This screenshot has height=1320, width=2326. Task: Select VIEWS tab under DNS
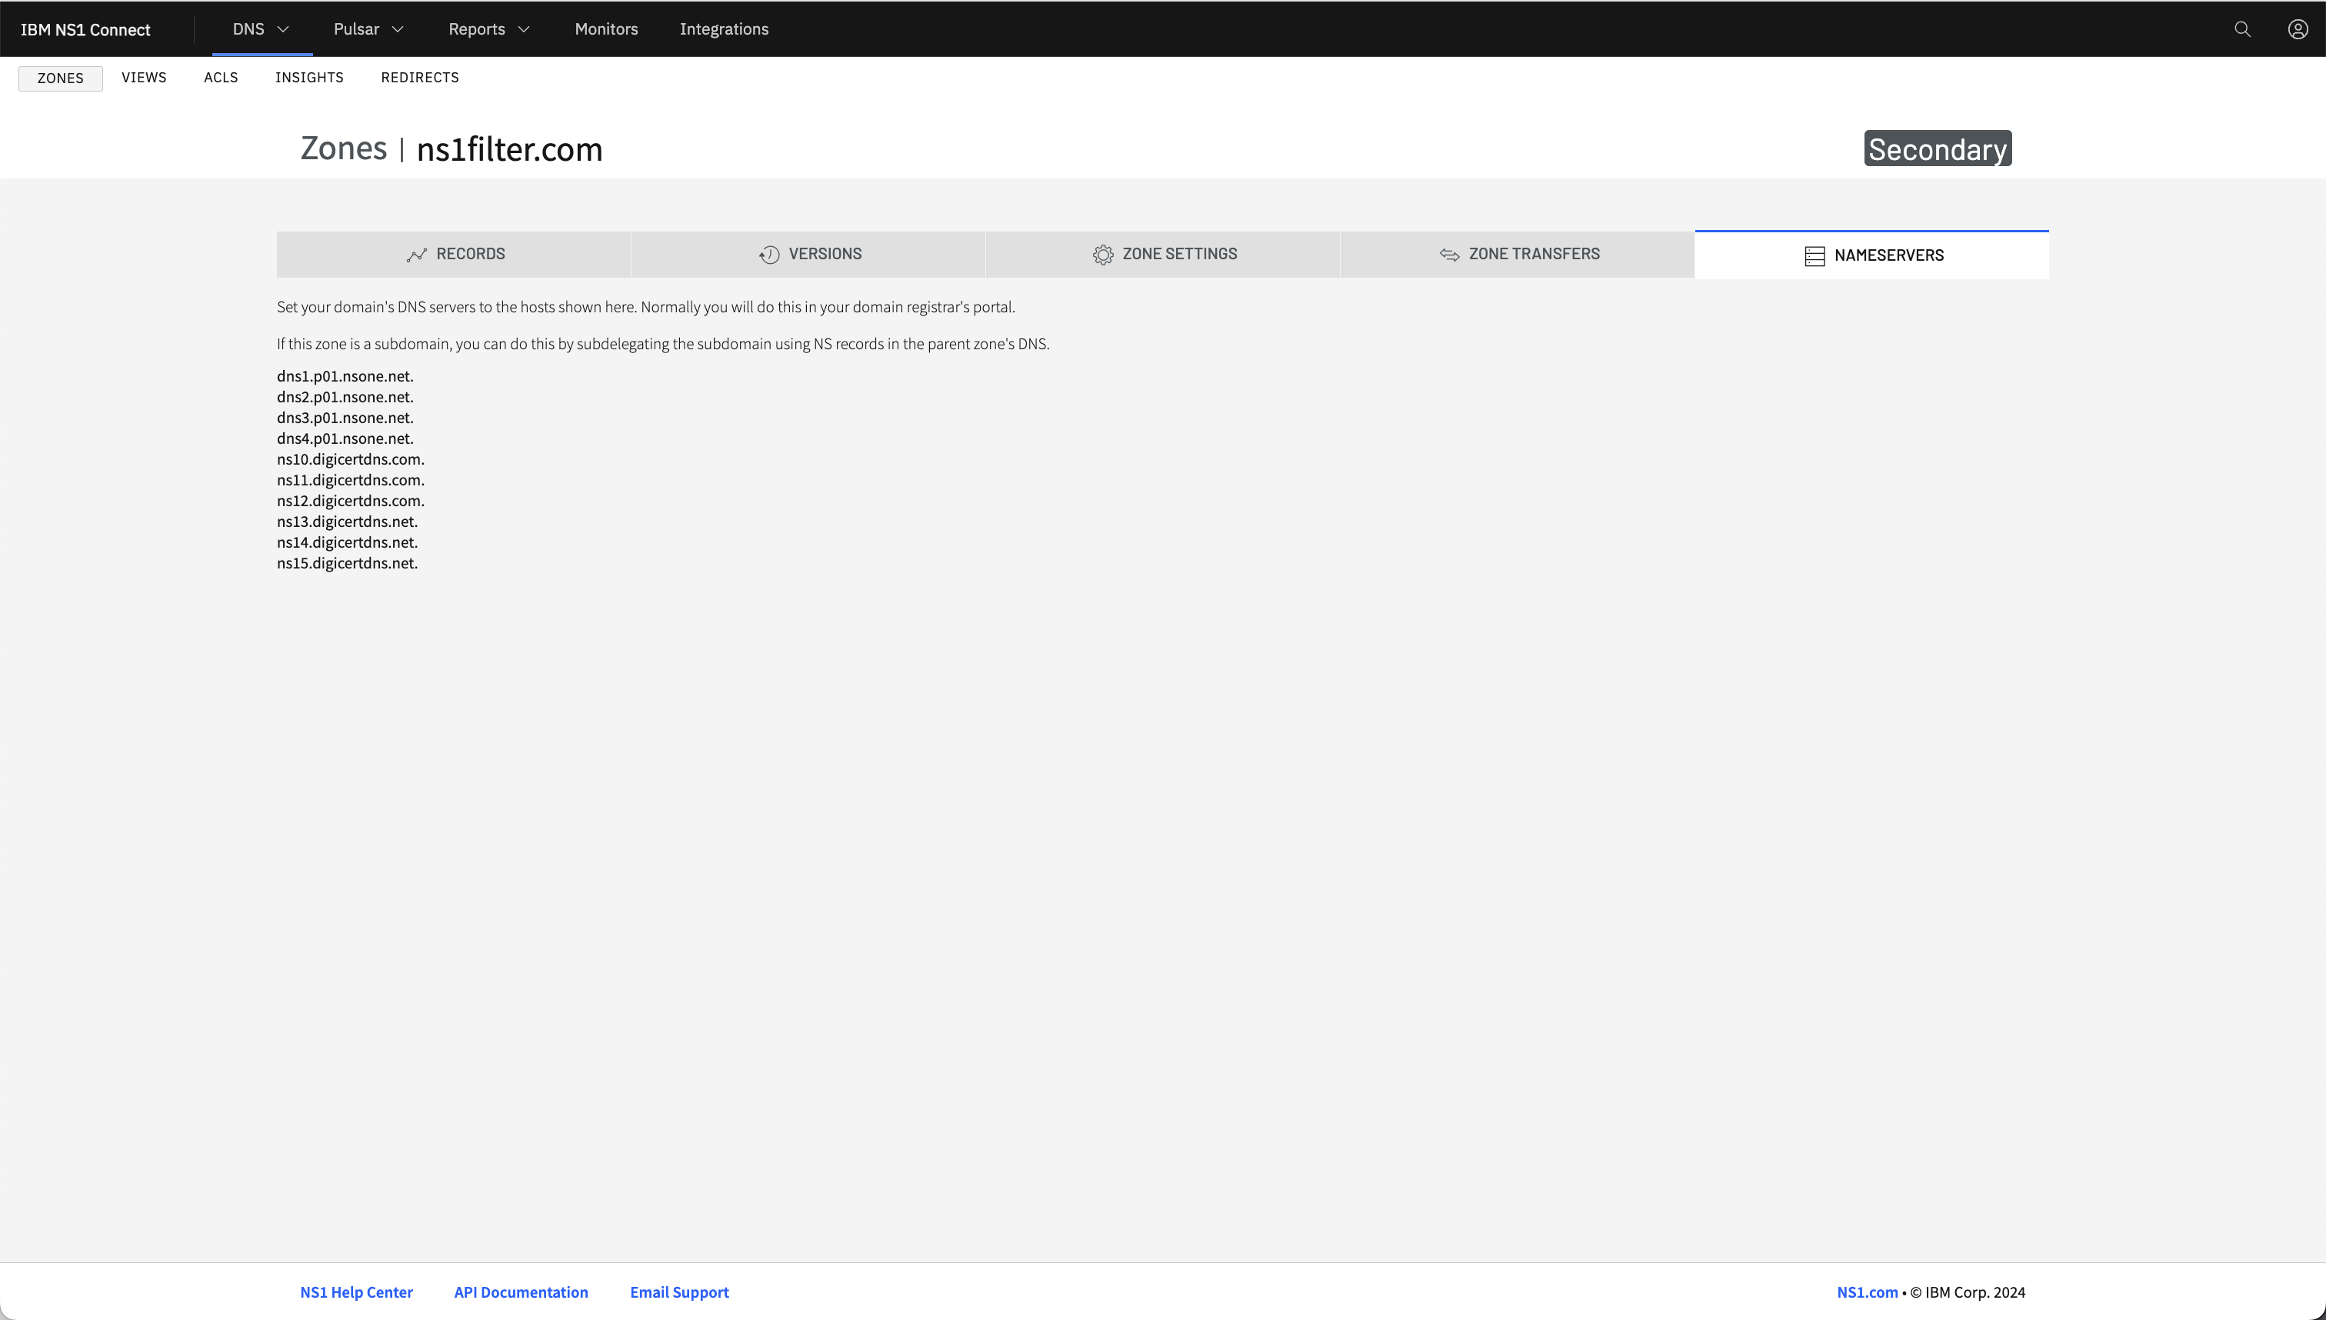(144, 77)
